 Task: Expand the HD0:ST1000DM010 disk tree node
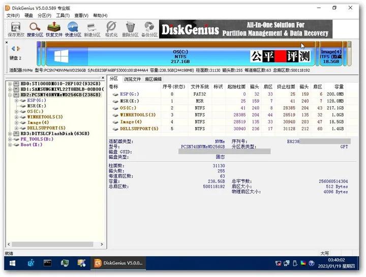(10, 83)
